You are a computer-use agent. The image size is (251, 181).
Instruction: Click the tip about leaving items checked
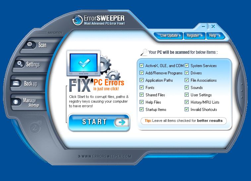[184, 121]
